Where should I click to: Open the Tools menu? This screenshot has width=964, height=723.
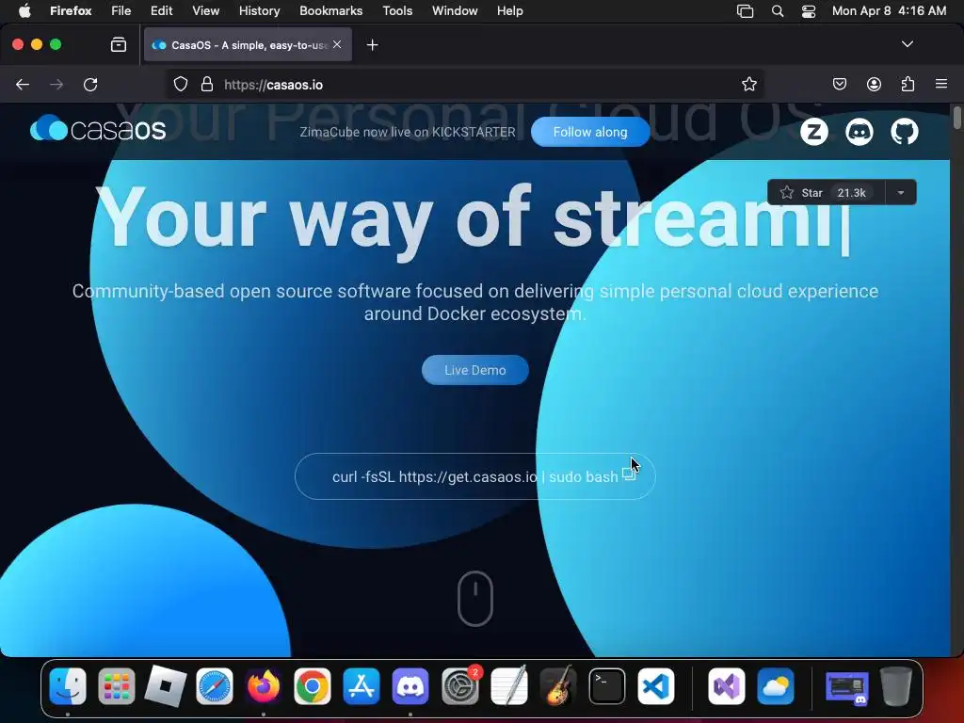point(397,11)
